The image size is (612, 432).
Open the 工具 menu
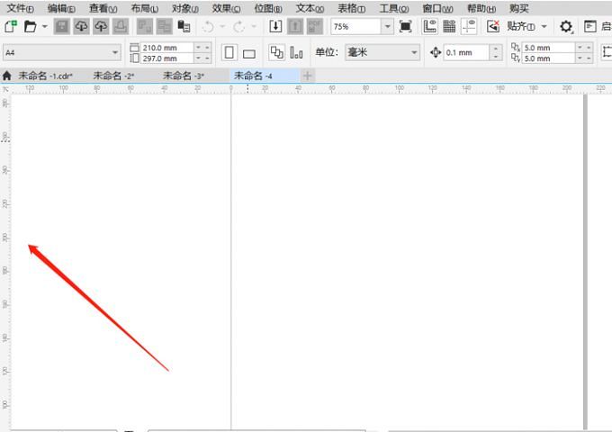pos(394,8)
